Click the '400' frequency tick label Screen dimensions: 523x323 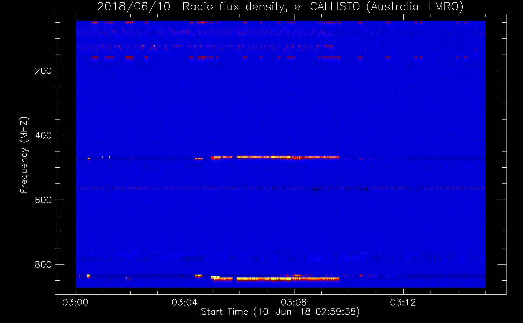(x=43, y=136)
